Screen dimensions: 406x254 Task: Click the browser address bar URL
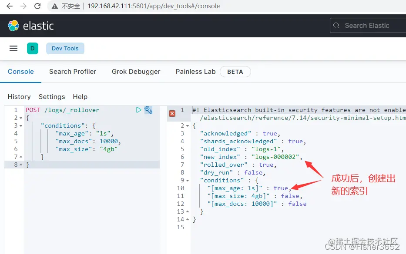click(154, 6)
